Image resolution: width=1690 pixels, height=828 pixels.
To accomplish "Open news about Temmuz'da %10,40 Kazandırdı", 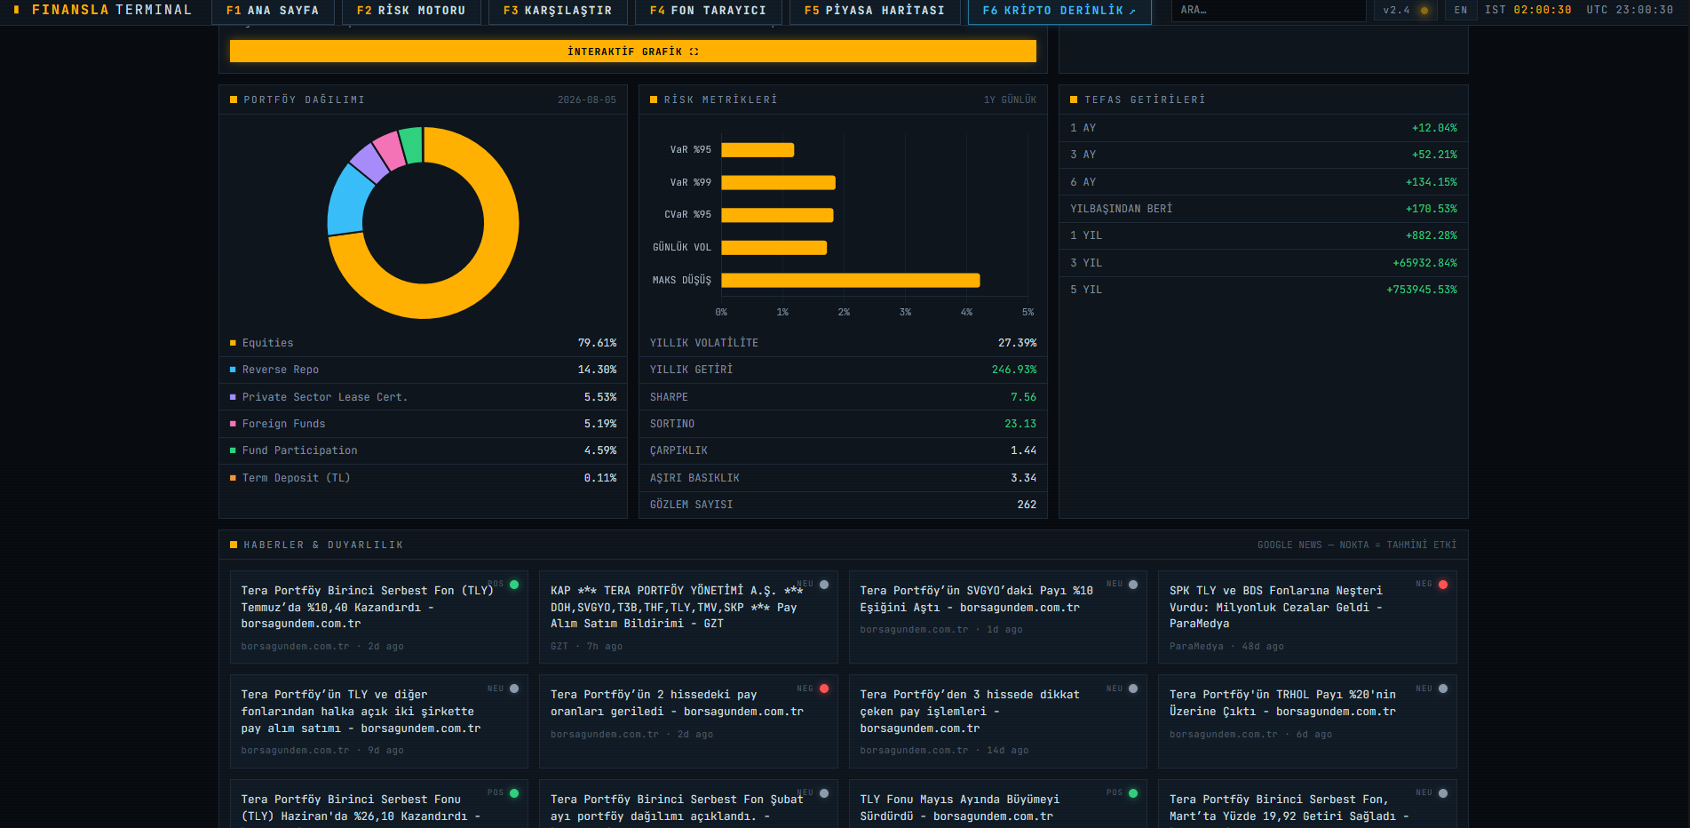I will pos(379,617).
